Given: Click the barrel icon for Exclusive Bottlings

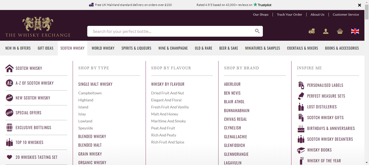Looking at the screenshot, I should click(9, 128).
